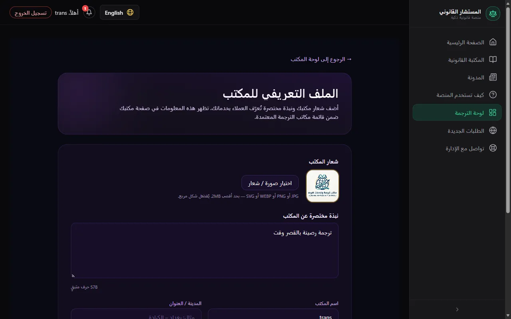Click the home icon for الصفحة الرئيسية
The width and height of the screenshot is (511, 319).
click(493, 42)
